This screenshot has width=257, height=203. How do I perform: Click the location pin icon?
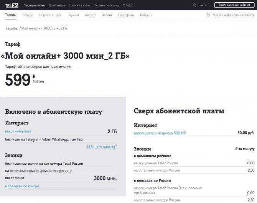point(208,15)
